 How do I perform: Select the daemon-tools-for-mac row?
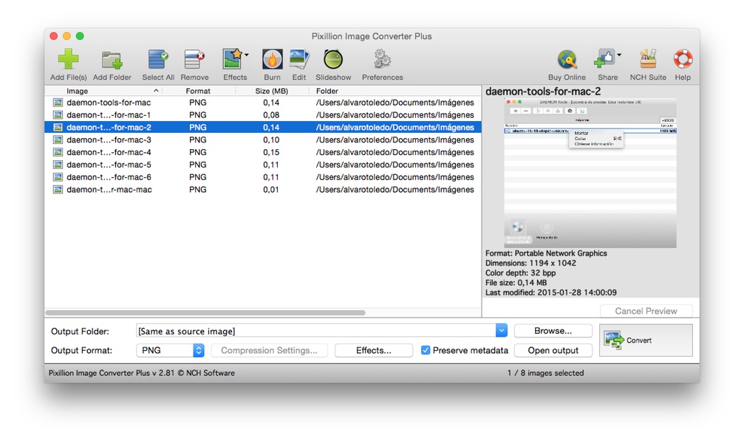[x=263, y=103]
